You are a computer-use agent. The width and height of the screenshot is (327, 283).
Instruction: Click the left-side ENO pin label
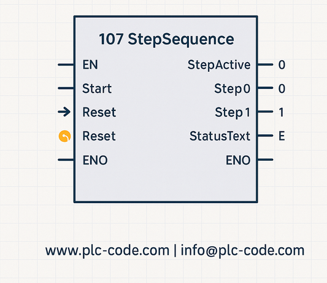pyautogui.click(x=95, y=160)
